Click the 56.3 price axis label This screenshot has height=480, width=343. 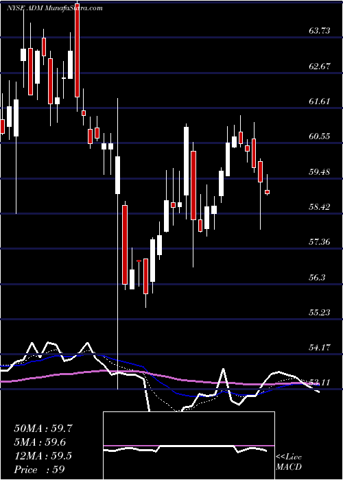(318, 277)
